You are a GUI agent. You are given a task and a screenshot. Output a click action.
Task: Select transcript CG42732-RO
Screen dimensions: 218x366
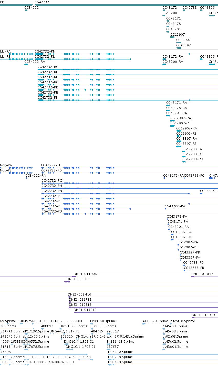(x=48, y=82)
